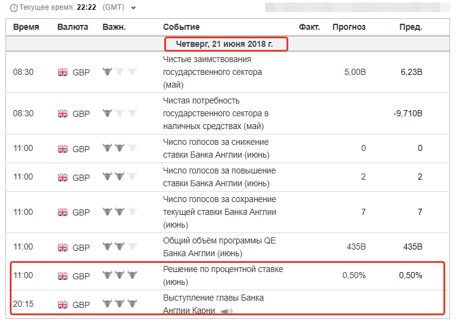Open Число голосов за повышение ставки event
The height and width of the screenshot is (325, 458).
220,177
